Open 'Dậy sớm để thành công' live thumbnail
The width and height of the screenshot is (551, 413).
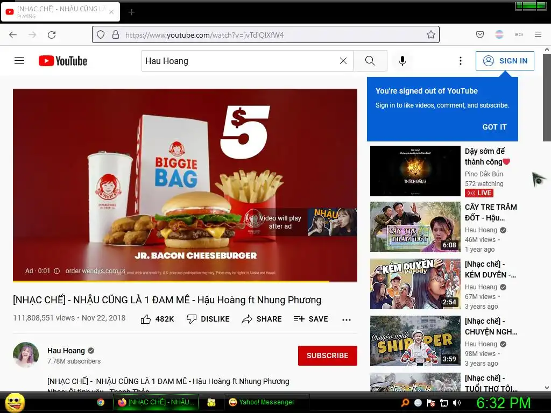click(x=415, y=171)
